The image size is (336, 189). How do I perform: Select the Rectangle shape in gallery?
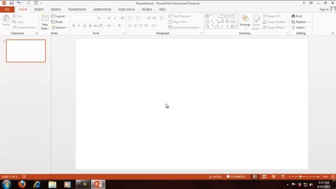[223, 16]
